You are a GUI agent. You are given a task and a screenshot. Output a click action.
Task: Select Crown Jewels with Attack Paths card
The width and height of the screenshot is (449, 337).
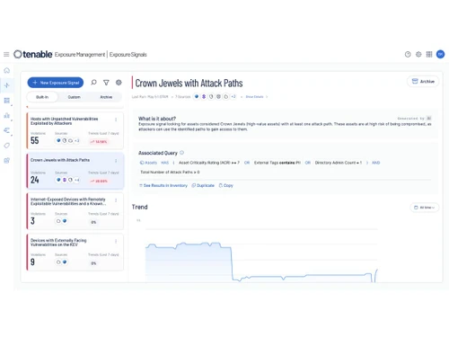point(75,171)
